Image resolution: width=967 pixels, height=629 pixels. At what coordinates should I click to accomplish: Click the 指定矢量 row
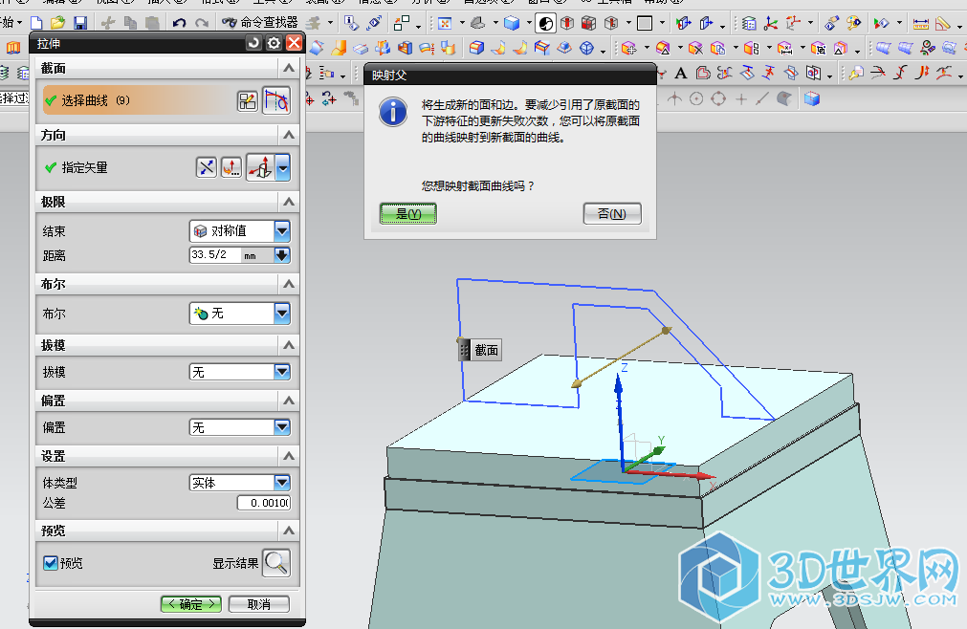118,167
